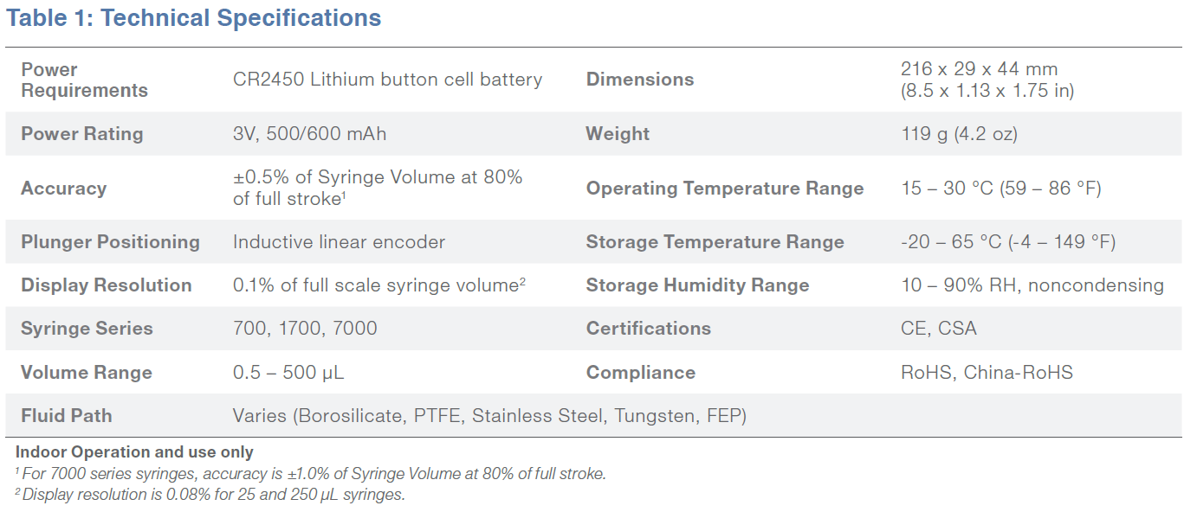This screenshot has height=512, width=1197.
Task: Click the Table 1: Technical Specifications heading
Action: click(193, 18)
